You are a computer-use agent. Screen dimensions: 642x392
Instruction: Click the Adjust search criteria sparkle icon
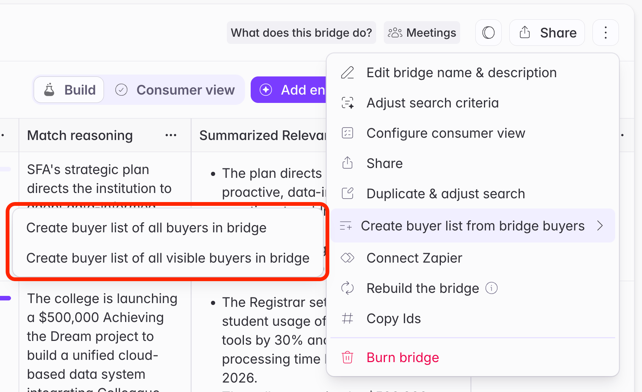click(x=347, y=103)
